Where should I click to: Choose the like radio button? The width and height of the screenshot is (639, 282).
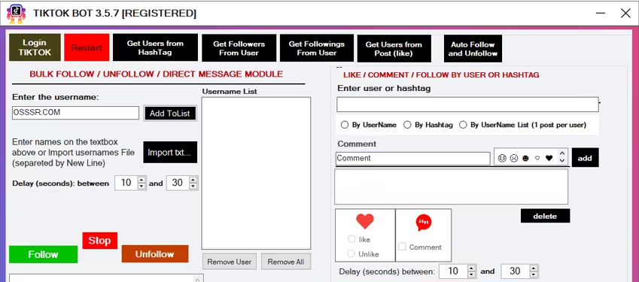351,239
